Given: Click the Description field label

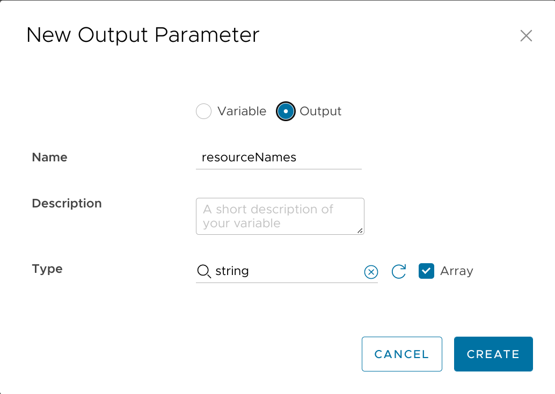Looking at the screenshot, I should click(67, 204).
